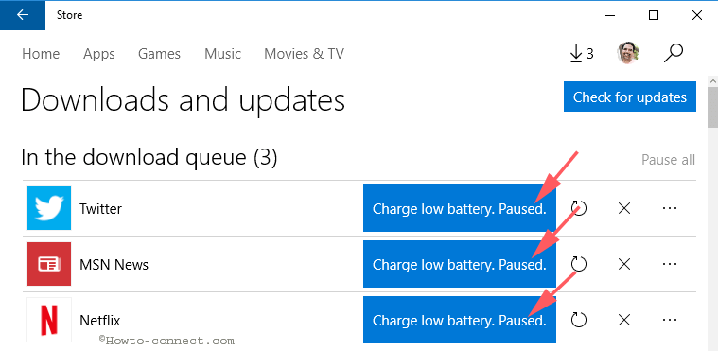Click the Twitter app tile icon
This screenshot has height=351, width=718.
(x=49, y=208)
